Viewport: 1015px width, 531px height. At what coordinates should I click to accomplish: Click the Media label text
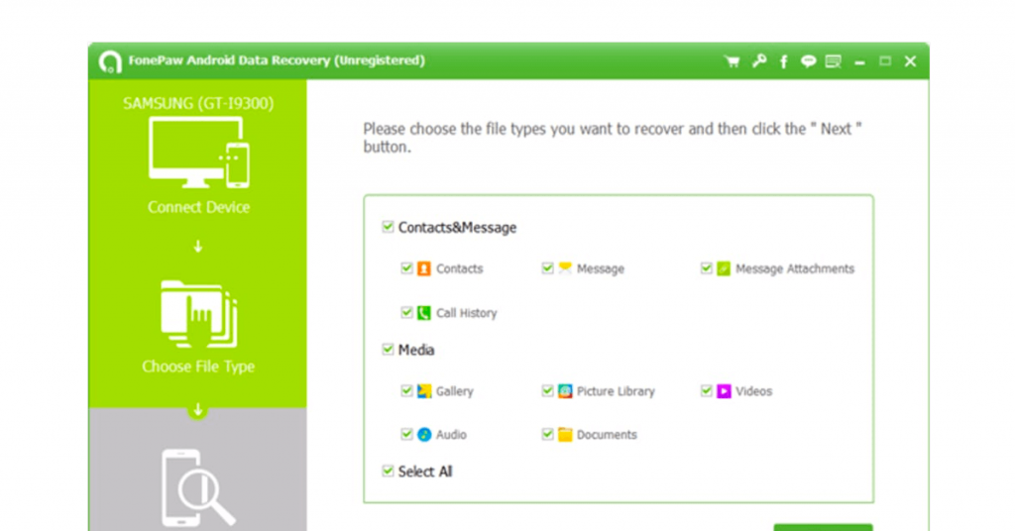416,350
